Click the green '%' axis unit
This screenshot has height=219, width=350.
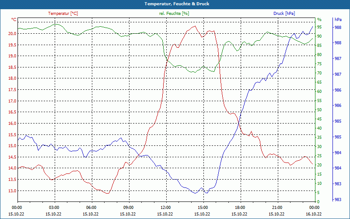(x=319, y=20)
